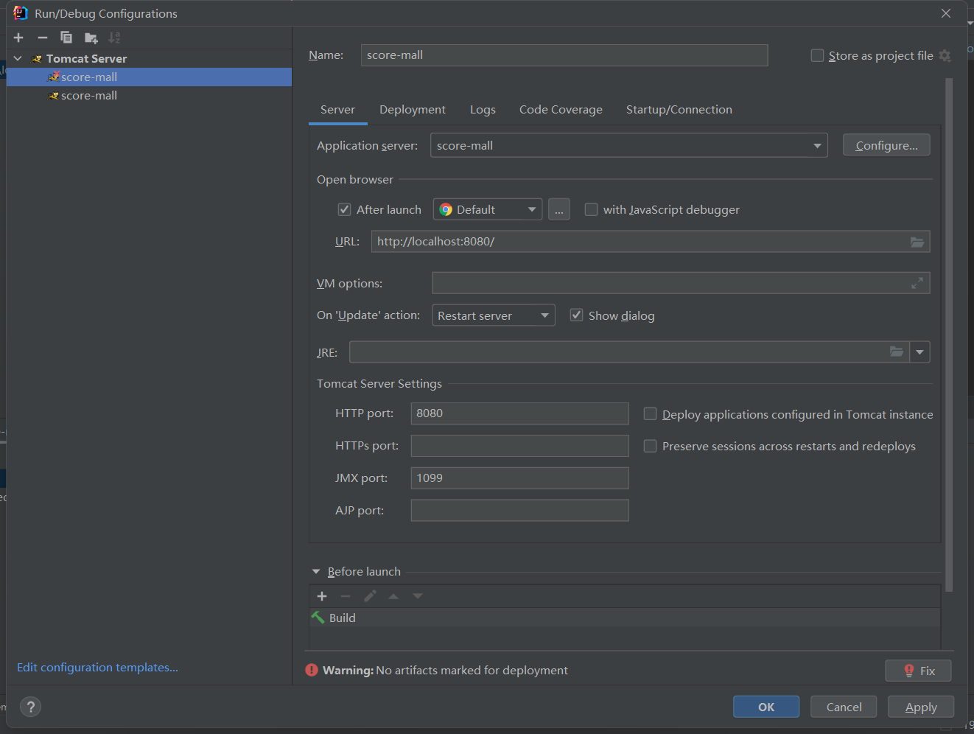
Task: Expand the VM options field editor
Action: point(917,283)
